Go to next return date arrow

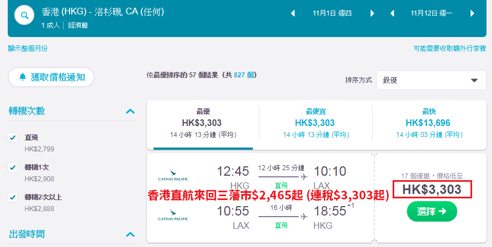(472, 13)
